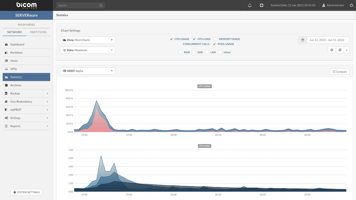
Task: Click the refresh charts icon
Action: click(x=340, y=50)
